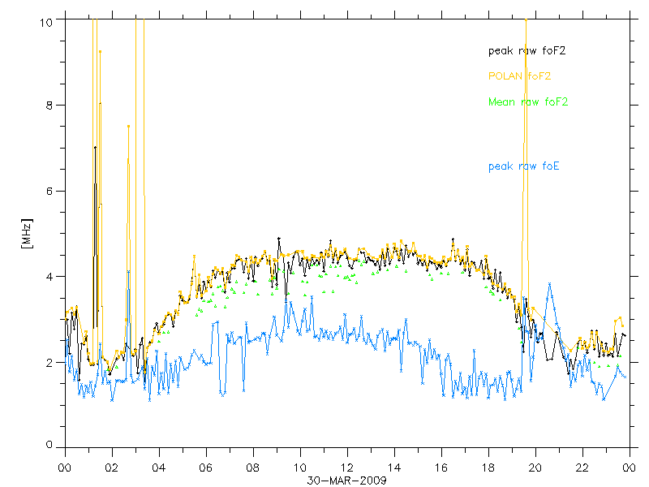The image size is (649, 487).
Task: Click the x-axis hour label 08
Action: (253, 468)
